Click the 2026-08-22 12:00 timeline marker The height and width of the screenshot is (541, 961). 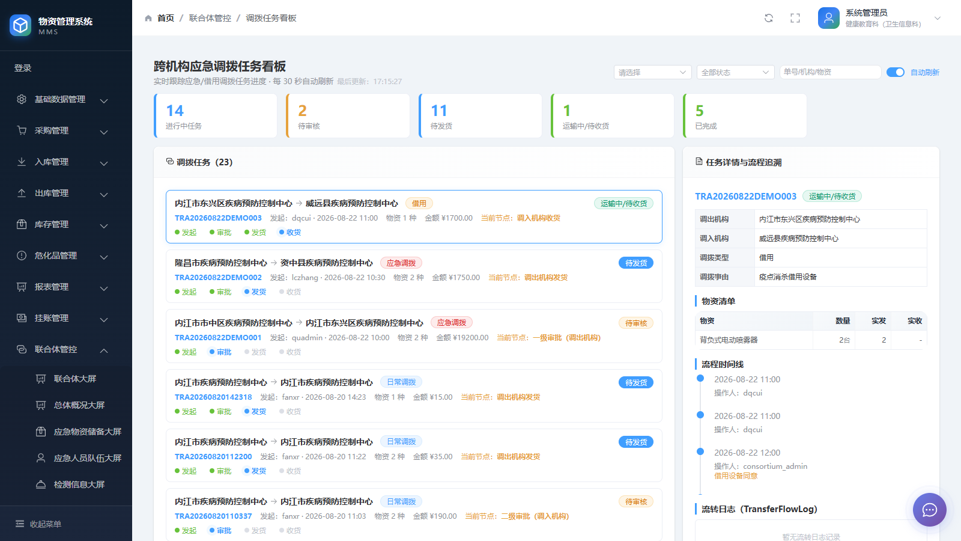coord(700,451)
